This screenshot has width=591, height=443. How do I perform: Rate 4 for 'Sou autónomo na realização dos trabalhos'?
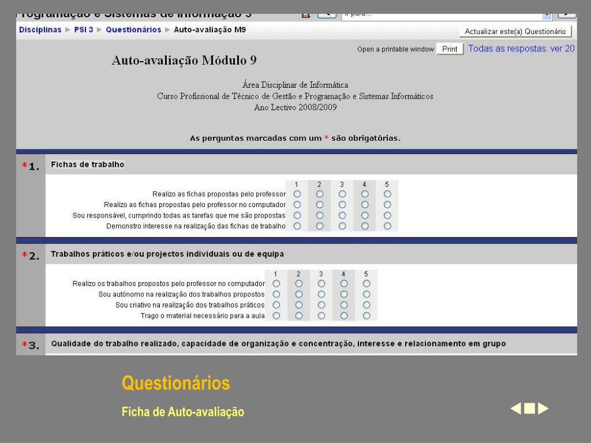(344, 294)
